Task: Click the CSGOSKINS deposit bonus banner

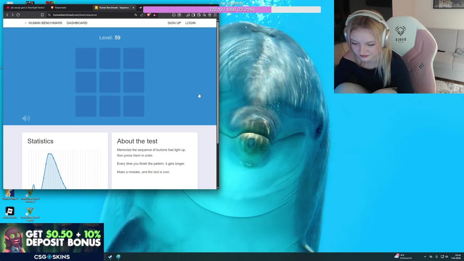Action: [52, 242]
